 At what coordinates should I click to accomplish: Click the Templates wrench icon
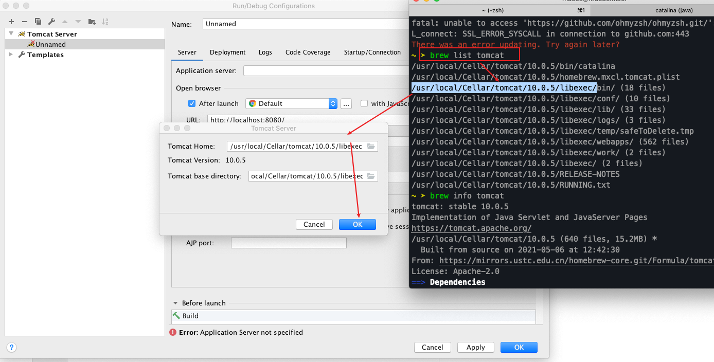coord(22,55)
